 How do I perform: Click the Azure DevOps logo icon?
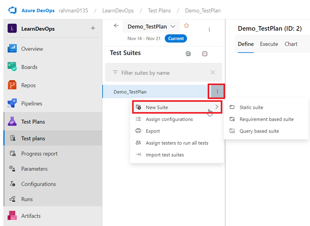tap(12, 10)
